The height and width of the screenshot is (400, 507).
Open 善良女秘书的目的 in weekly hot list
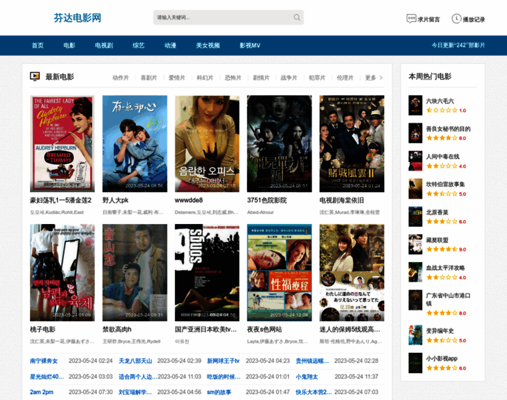[448, 129]
